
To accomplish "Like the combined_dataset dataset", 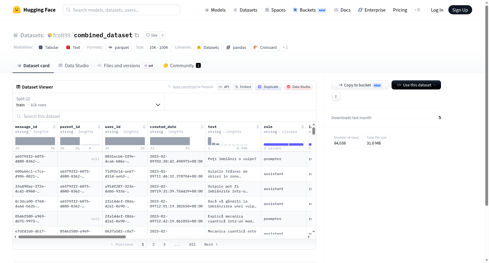I will pos(152,35).
